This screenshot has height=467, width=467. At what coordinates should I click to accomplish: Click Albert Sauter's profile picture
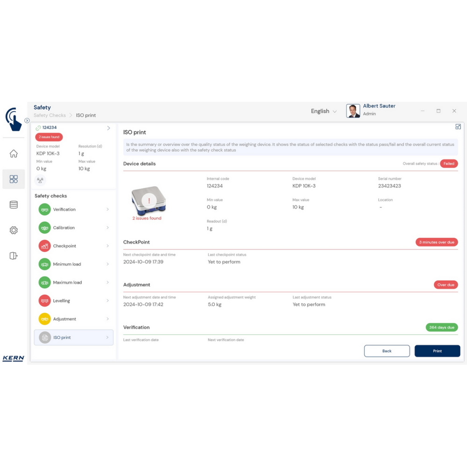click(353, 111)
